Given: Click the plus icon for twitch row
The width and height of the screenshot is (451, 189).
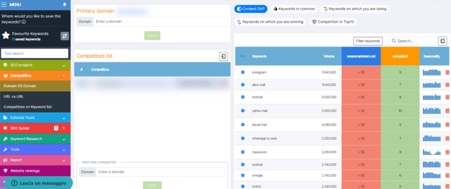Looking at the screenshot, I should (243, 186).
